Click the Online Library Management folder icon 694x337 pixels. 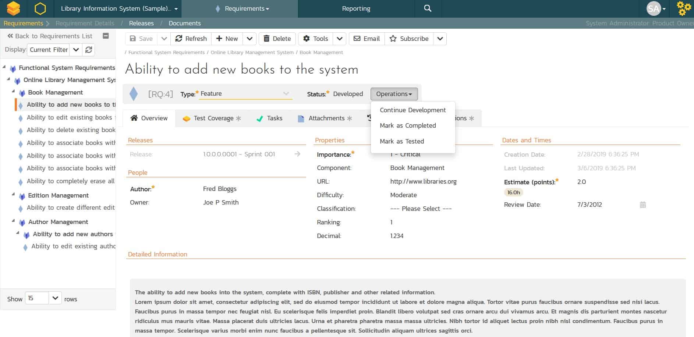tap(17, 80)
